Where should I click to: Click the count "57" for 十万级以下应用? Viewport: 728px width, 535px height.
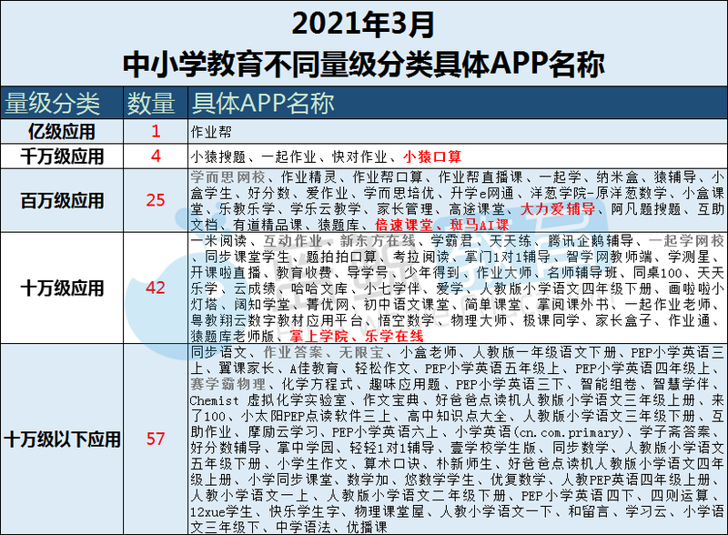156,439
